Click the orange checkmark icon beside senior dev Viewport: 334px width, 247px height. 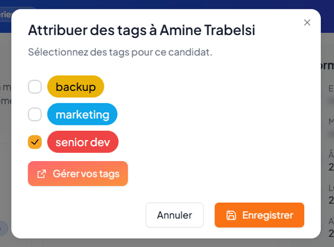pyautogui.click(x=35, y=142)
